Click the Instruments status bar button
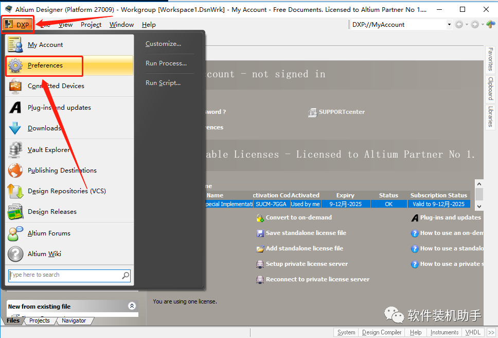 click(444, 332)
